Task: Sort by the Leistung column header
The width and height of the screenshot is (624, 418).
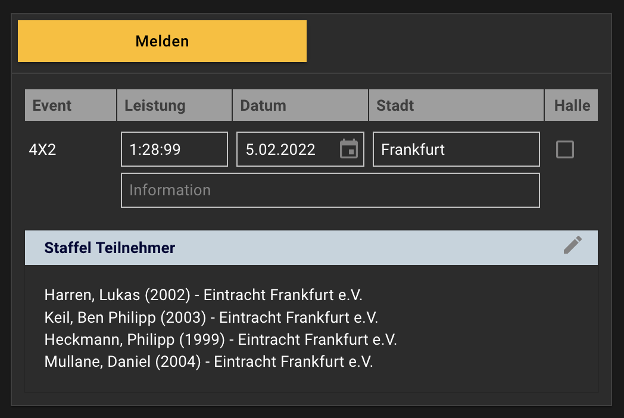Action: (174, 105)
